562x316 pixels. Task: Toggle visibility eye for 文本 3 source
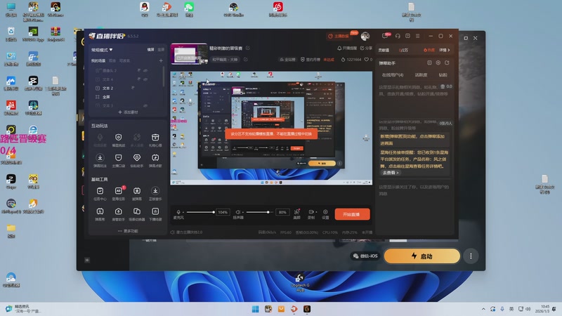[145, 106]
